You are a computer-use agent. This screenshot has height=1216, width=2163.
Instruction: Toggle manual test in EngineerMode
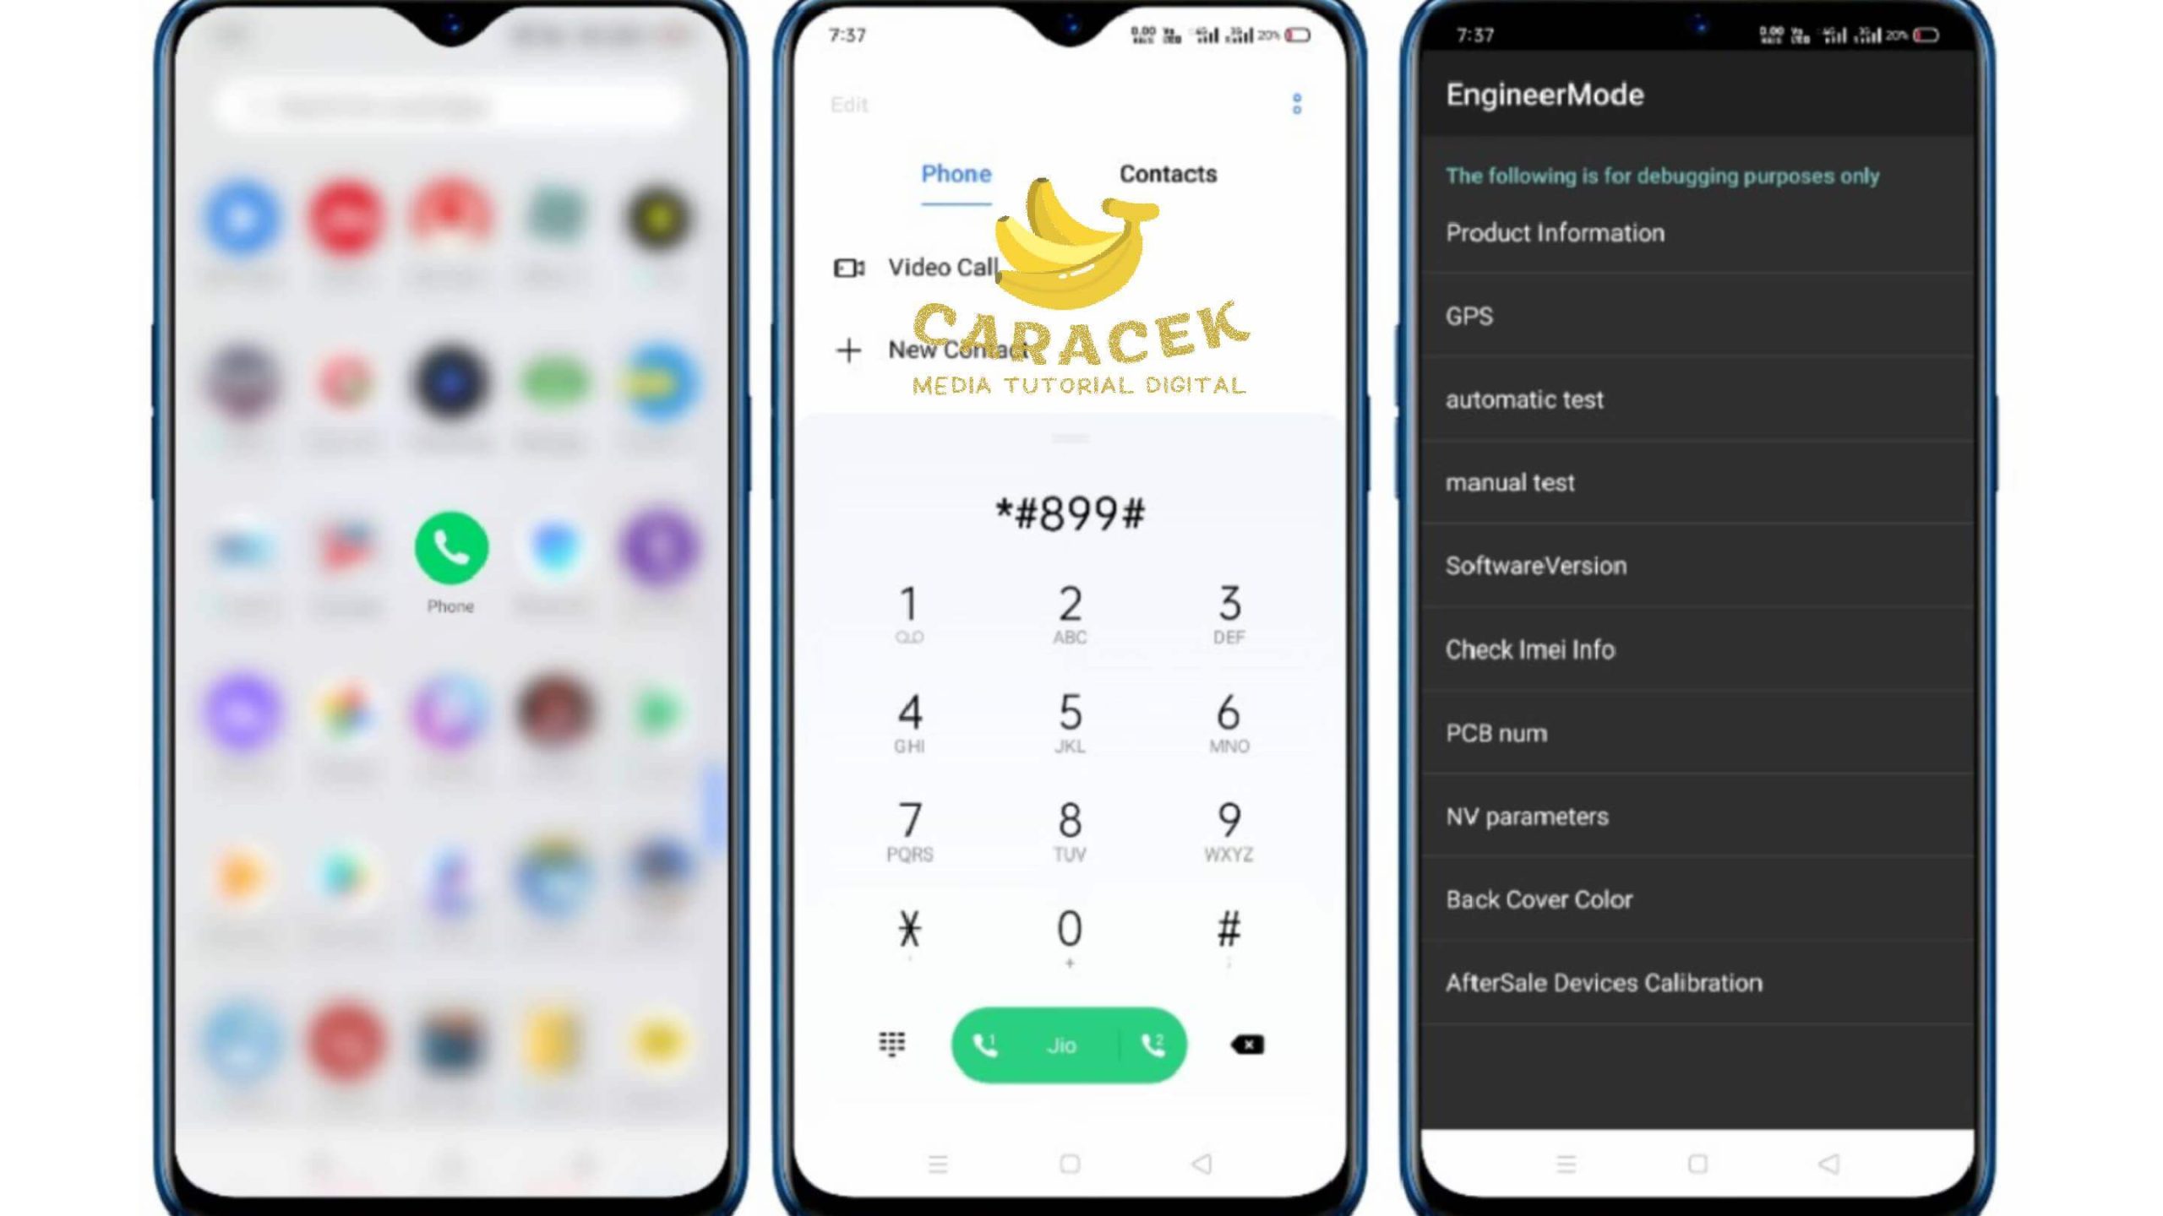point(1511,482)
